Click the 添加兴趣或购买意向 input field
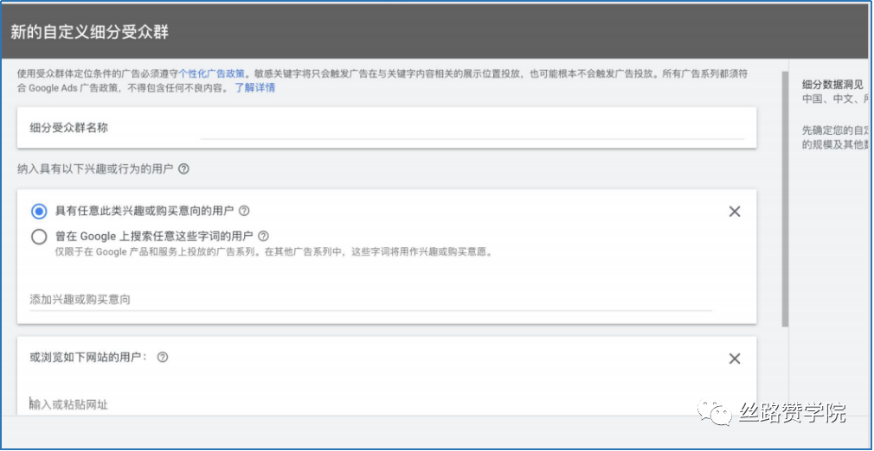The width and height of the screenshot is (874, 451). pos(370,300)
